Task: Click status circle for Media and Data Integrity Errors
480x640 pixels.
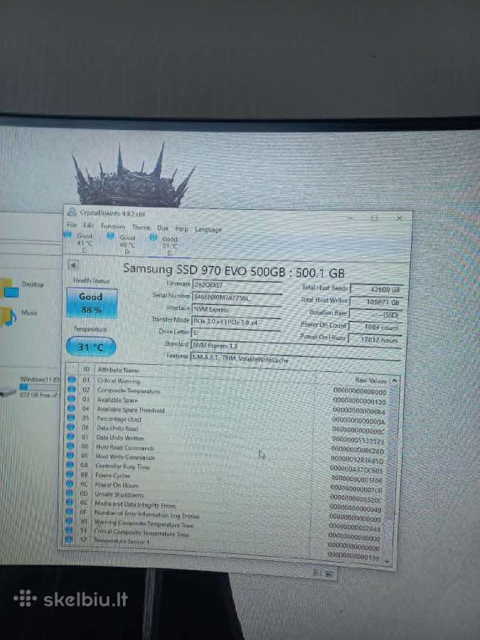Action: coord(70,503)
